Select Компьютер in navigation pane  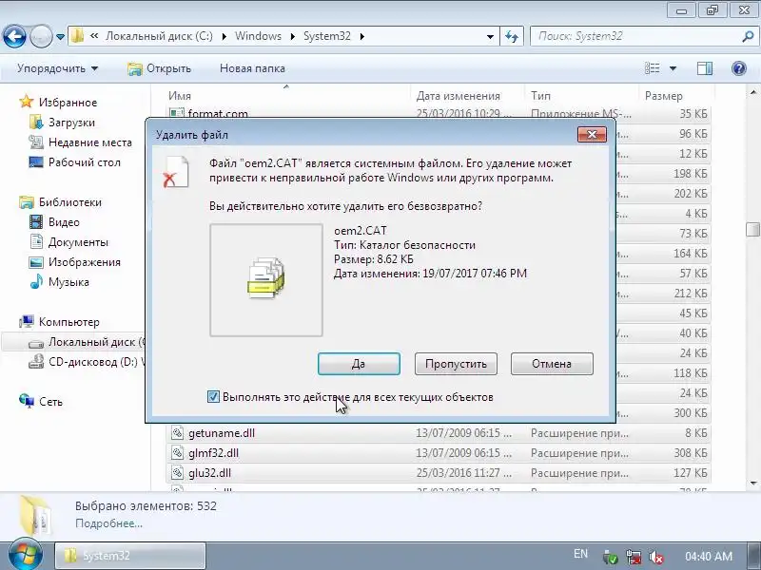pos(68,322)
